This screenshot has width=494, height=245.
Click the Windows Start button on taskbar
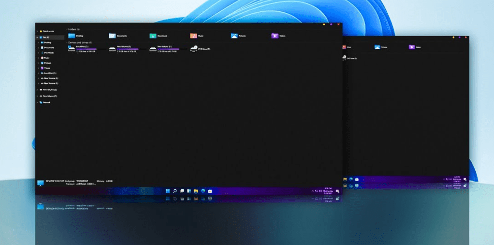[x=168, y=191]
